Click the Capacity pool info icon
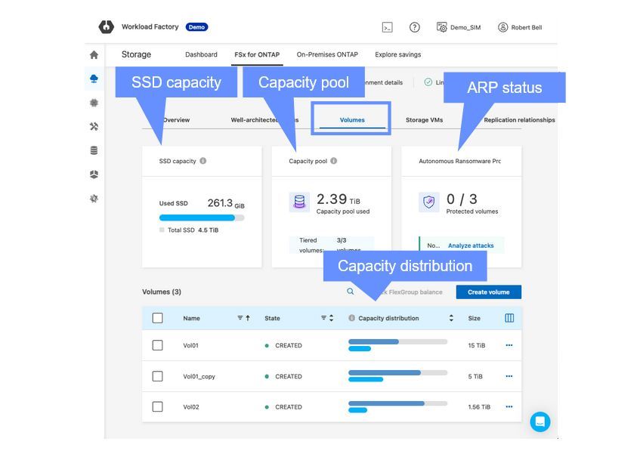 [334, 161]
